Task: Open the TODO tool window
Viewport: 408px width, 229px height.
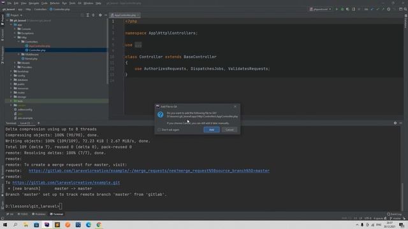Action: click(23, 214)
